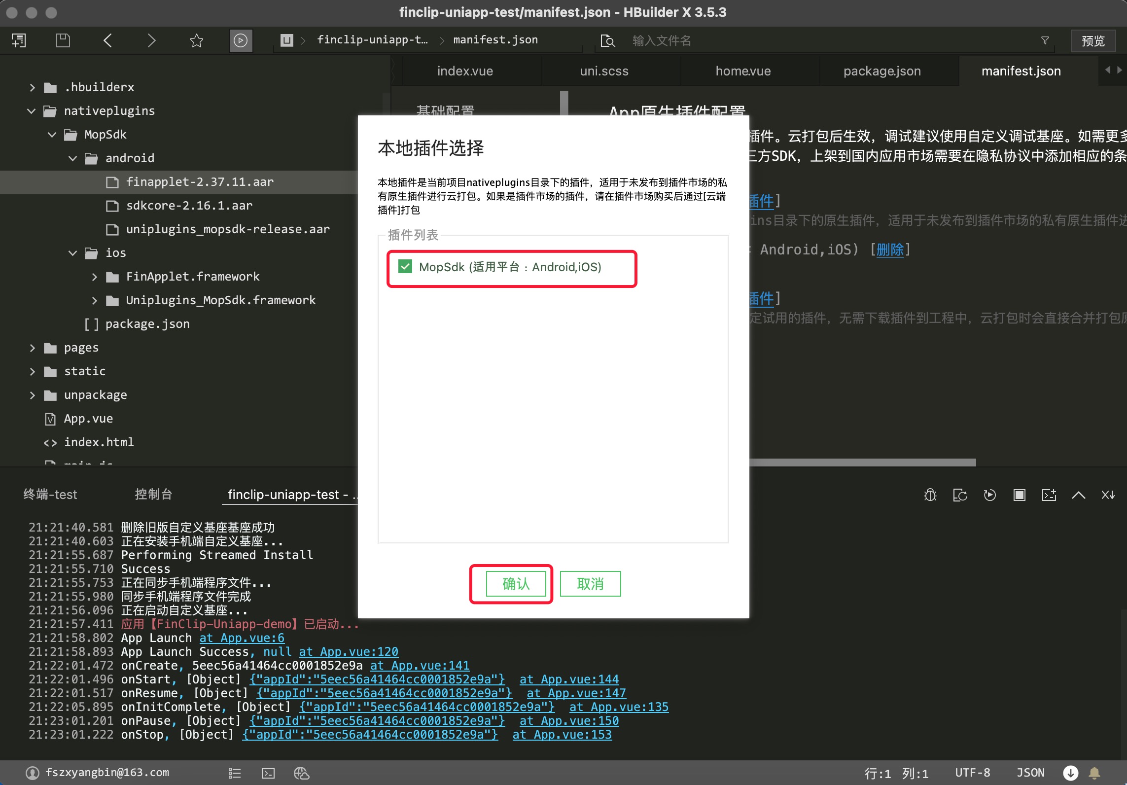Select the finclip-uniapp-test console tab
1127x785 pixels.
point(291,494)
